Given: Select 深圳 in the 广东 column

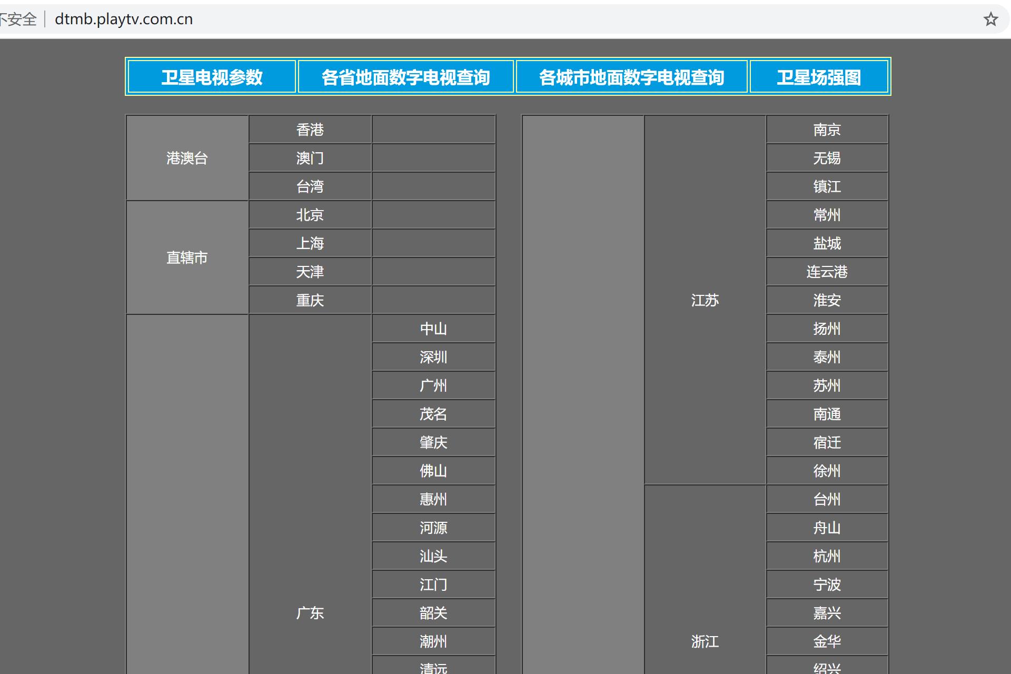Looking at the screenshot, I should tap(434, 357).
